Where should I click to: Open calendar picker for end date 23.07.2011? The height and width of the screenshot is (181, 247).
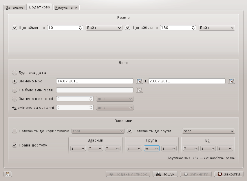point(231,81)
